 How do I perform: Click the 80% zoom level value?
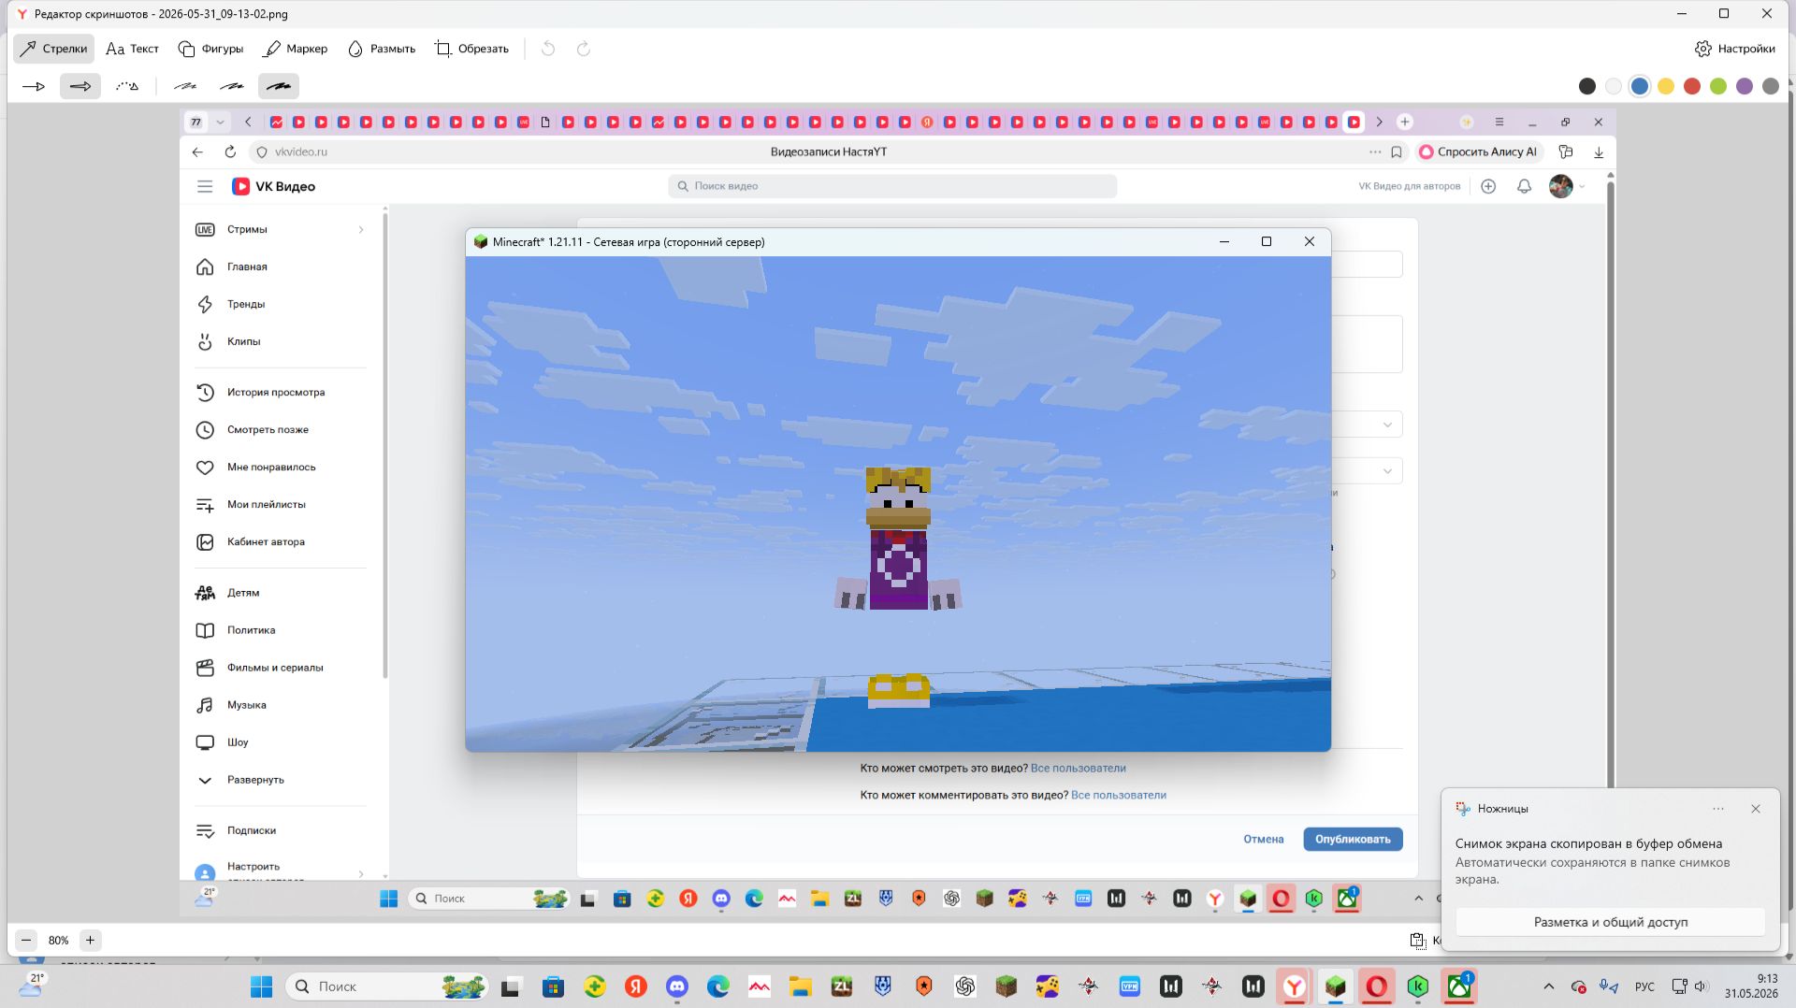58,941
